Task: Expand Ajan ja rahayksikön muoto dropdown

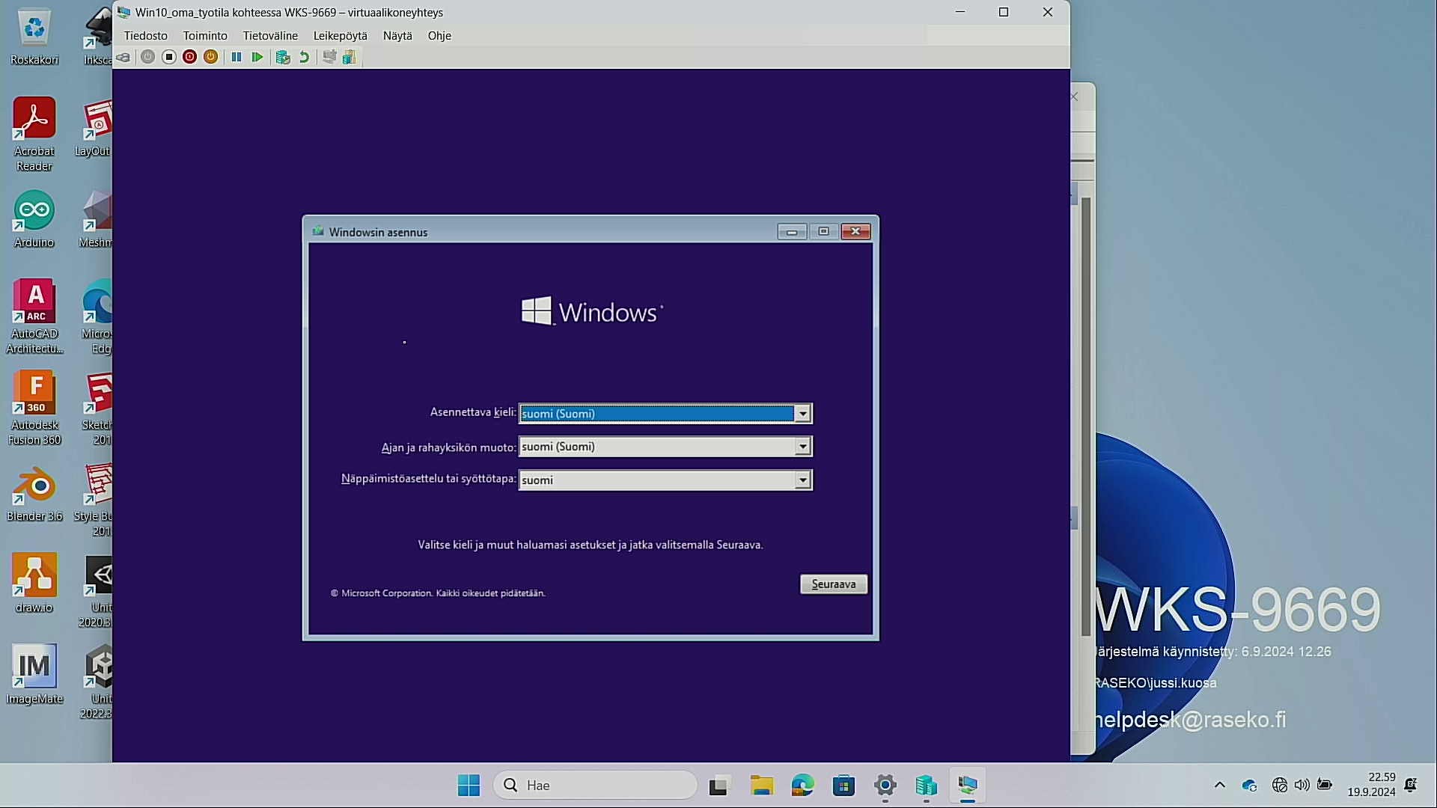Action: [x=802, y=447]
